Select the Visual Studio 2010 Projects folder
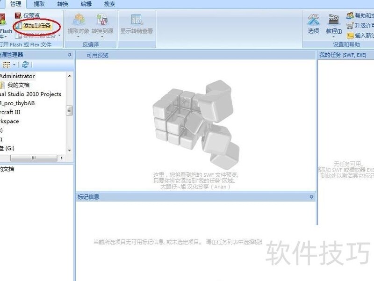 (x=30, y=94)
